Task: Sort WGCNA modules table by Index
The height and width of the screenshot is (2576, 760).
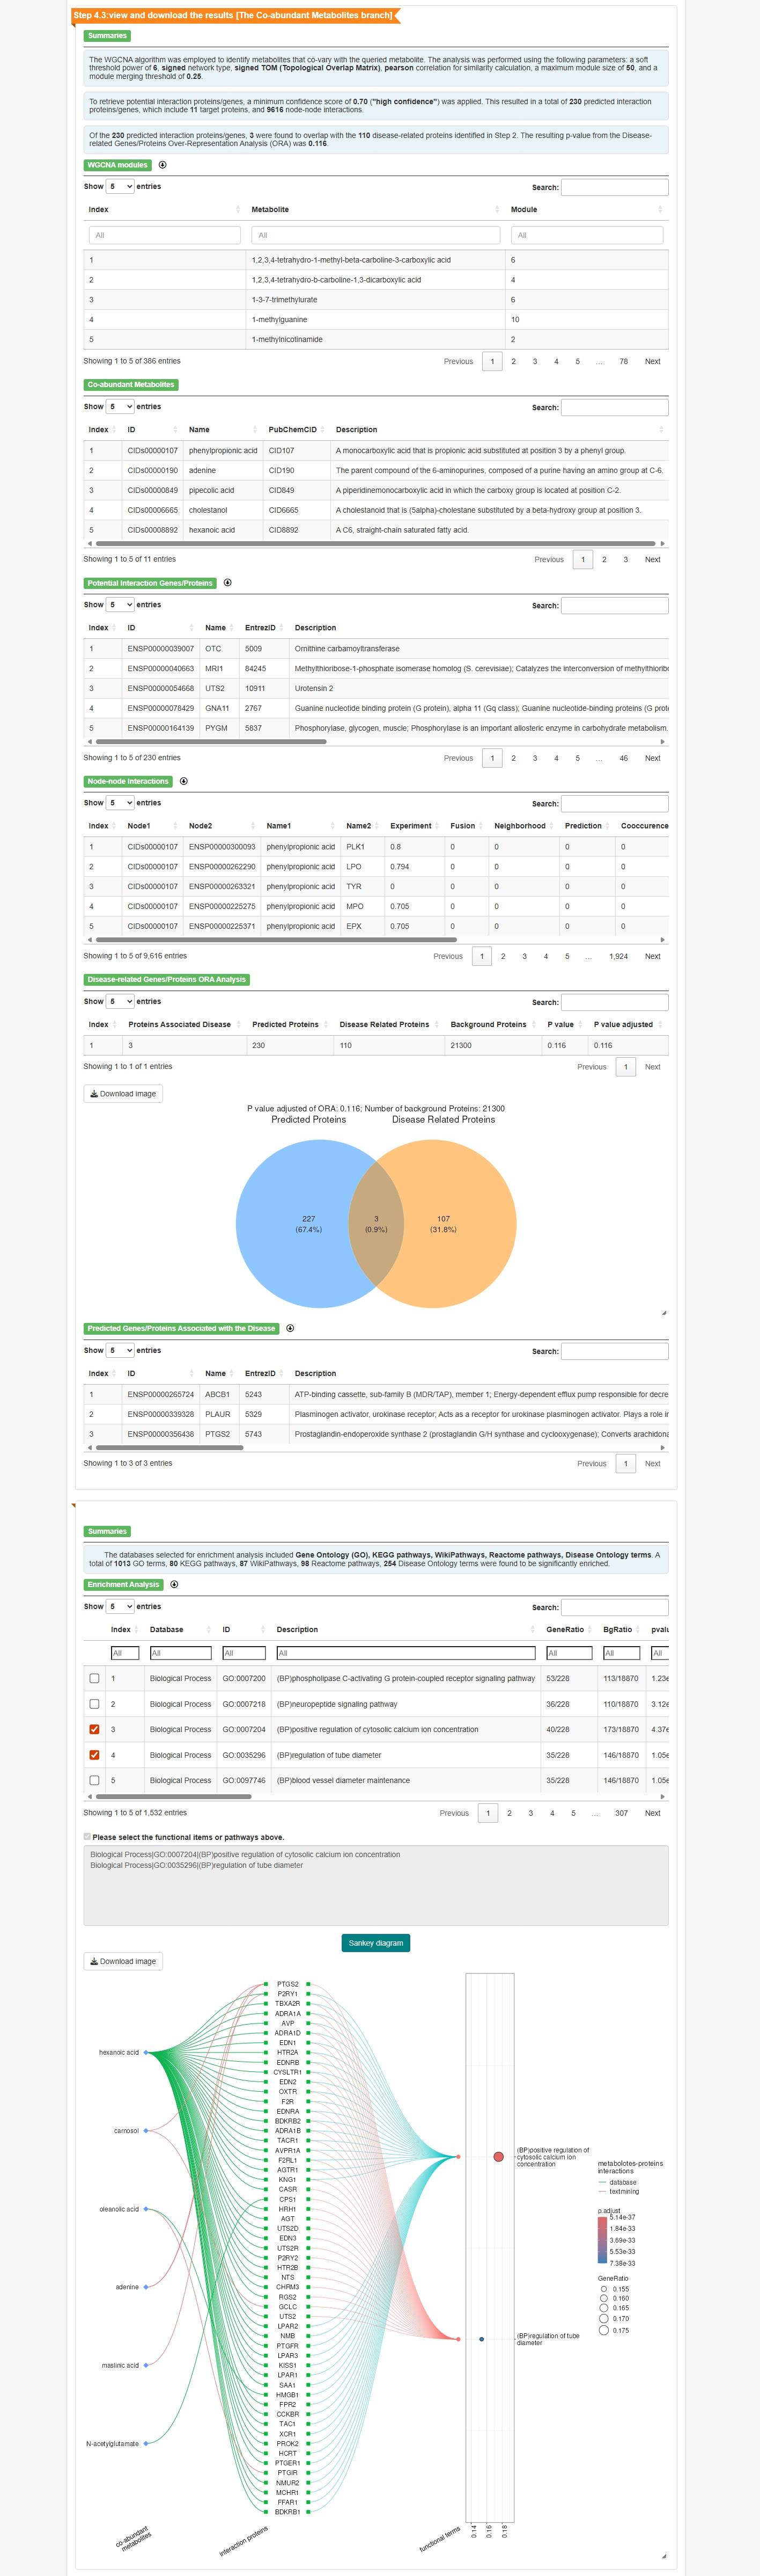Action: (x=164, y=209)
